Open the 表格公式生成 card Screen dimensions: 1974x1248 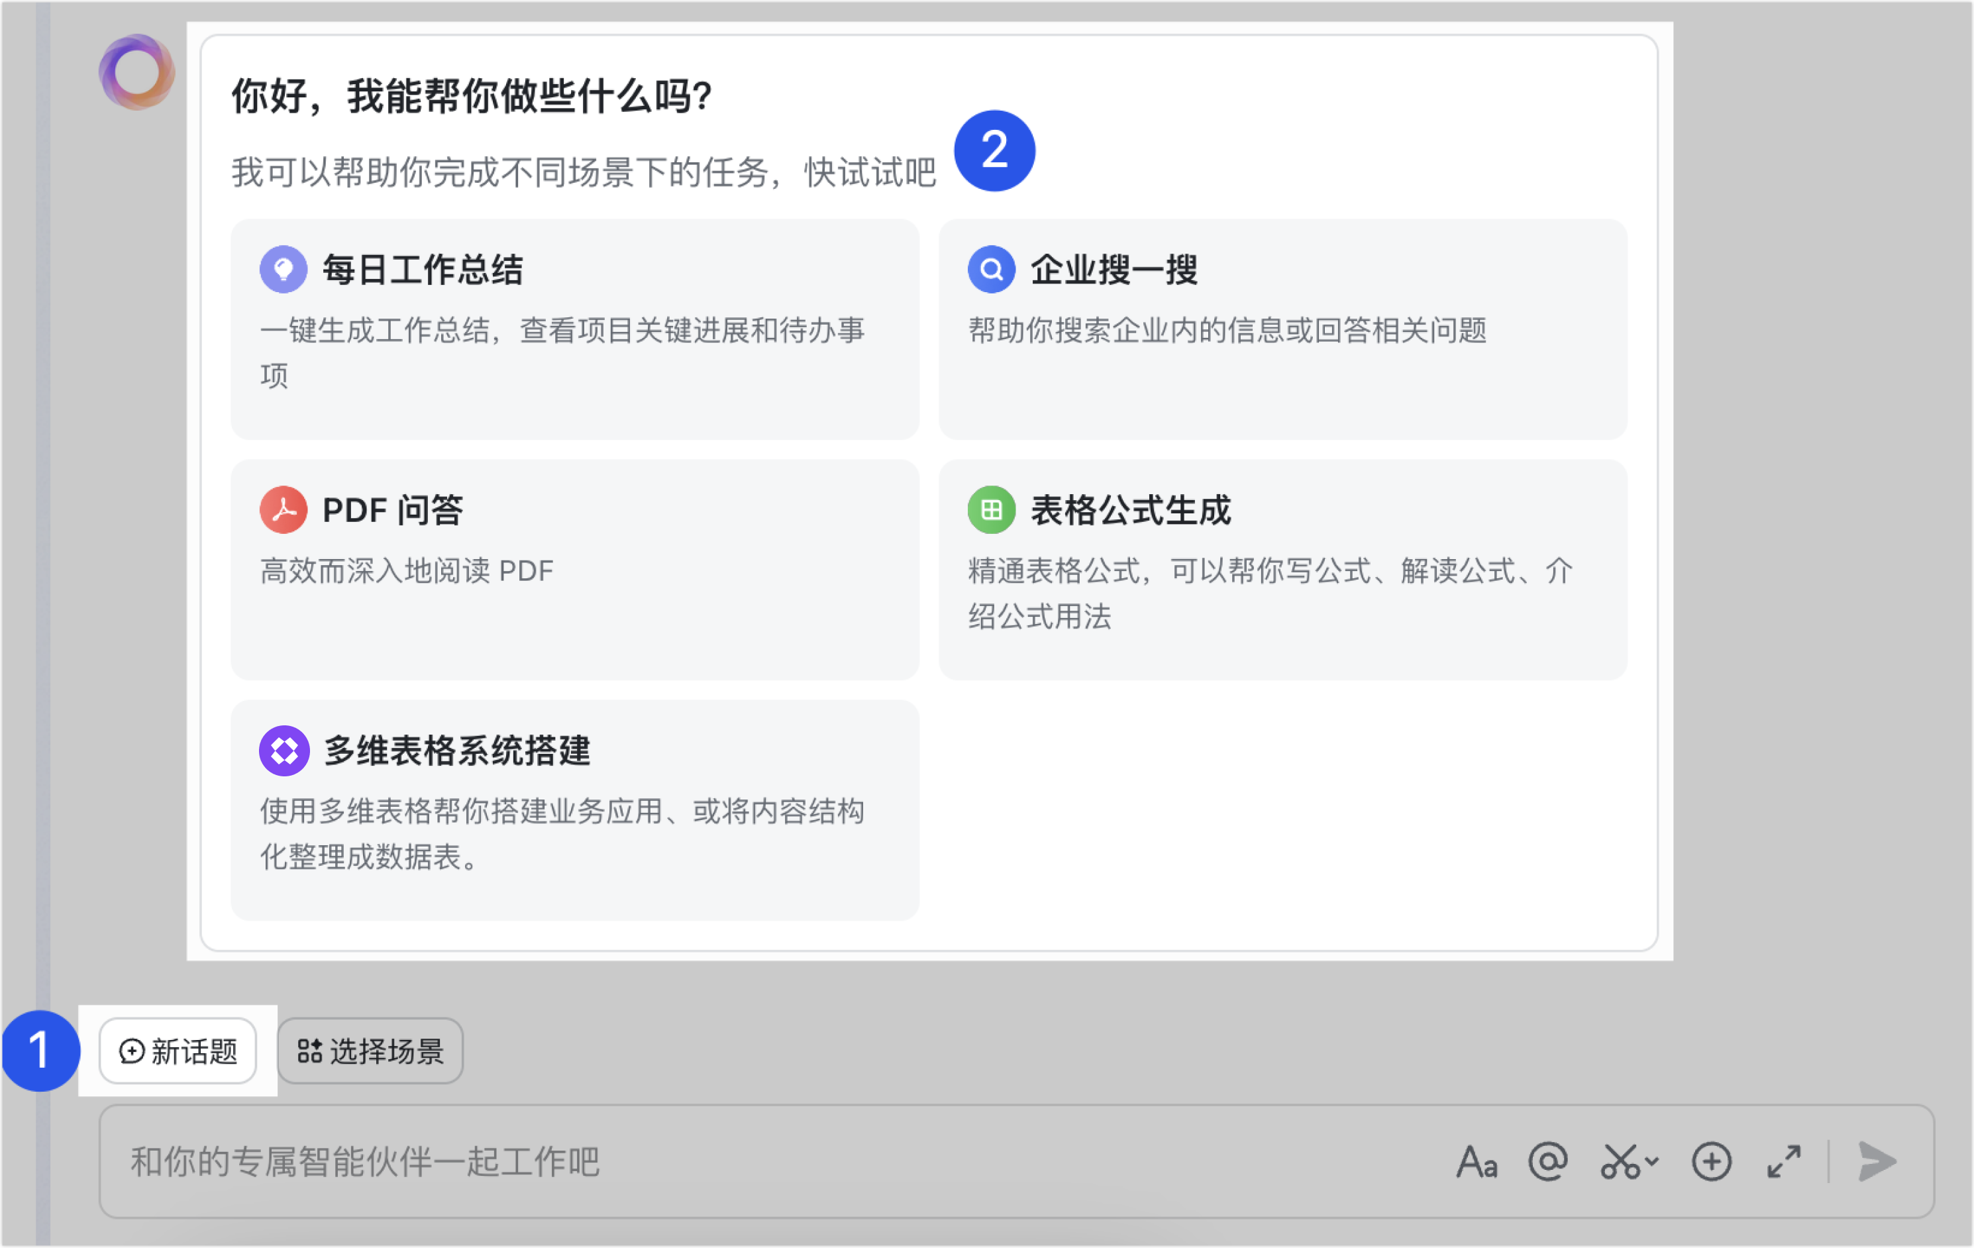[1282, 569]
